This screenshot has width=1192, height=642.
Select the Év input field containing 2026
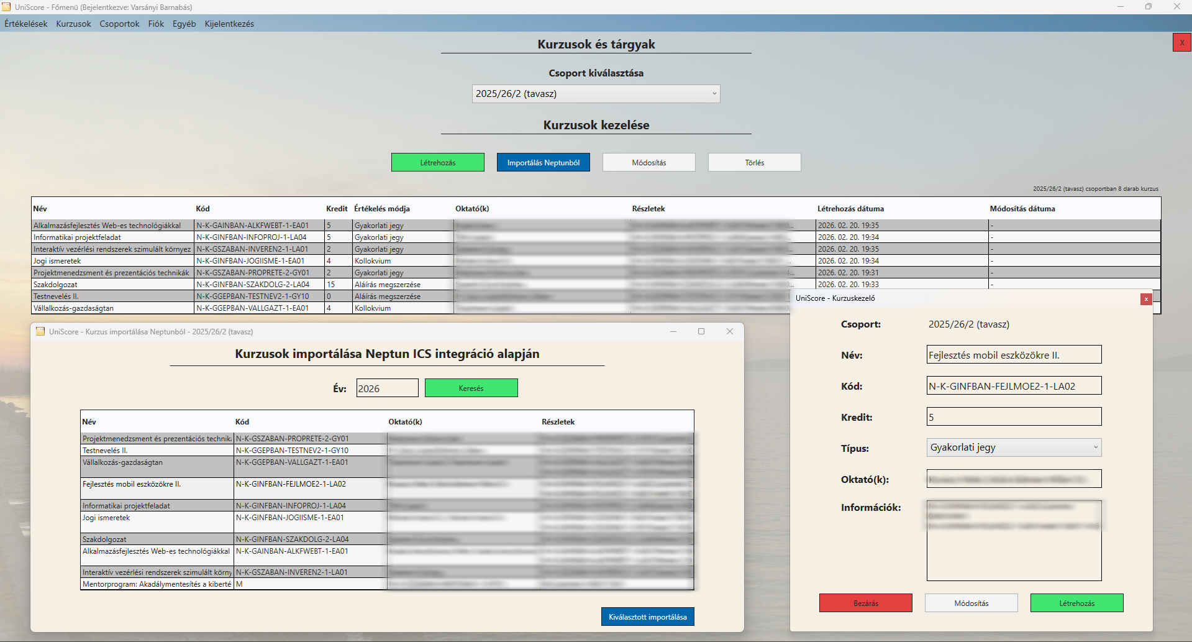click(386, 387)
